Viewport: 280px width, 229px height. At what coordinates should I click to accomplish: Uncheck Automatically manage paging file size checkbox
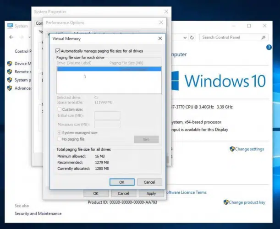pyautogui.click(x=58, y=51)
